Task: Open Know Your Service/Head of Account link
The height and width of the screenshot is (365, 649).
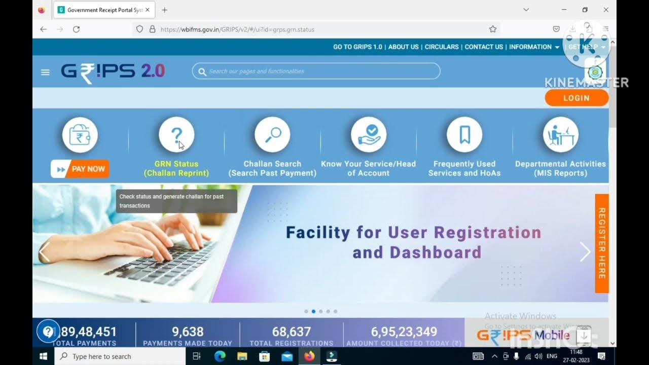Action: pos(369,168)
